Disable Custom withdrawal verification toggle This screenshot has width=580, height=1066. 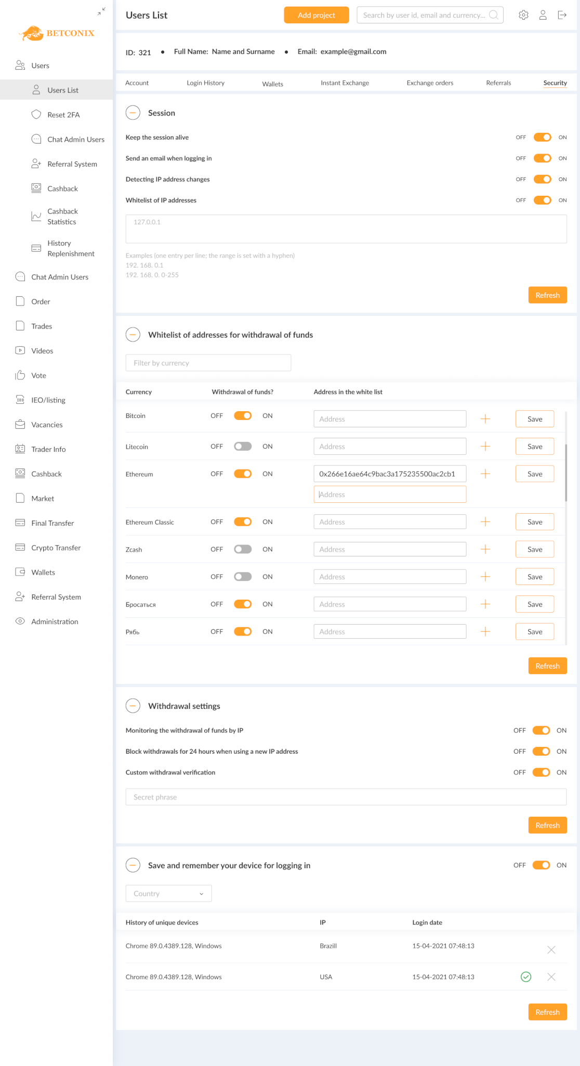(541, 772)
